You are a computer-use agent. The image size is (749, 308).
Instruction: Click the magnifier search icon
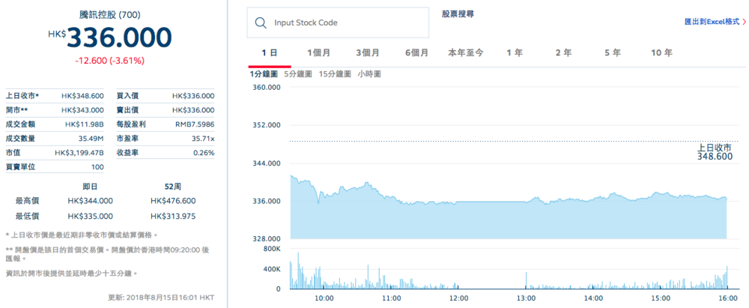261,23
